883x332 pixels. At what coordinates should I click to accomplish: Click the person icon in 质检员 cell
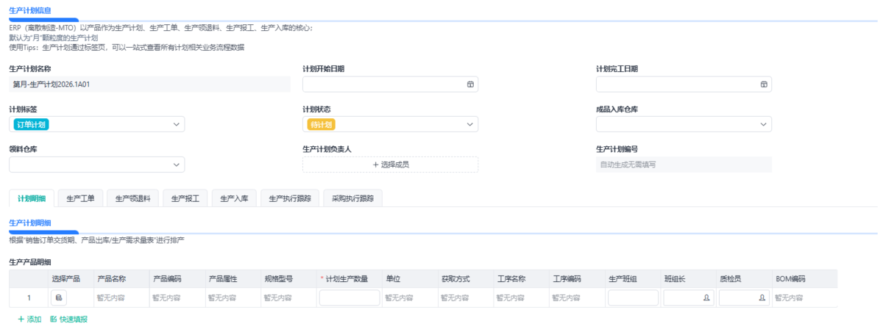pyautogui.click(x=762, y=297)
